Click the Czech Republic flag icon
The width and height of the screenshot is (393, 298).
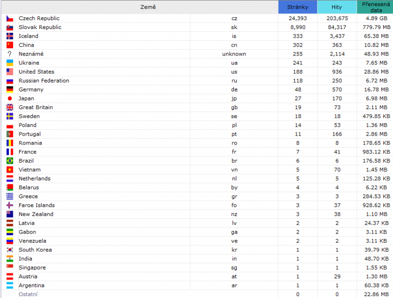(x=9, y=18)
